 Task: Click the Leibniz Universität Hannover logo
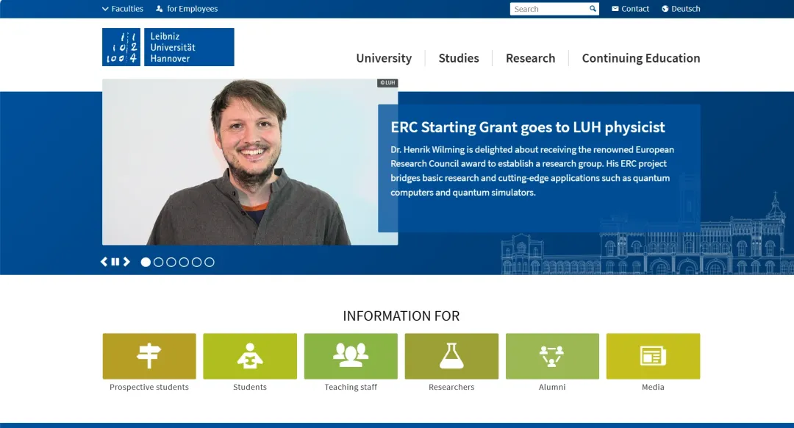[168, 47]
